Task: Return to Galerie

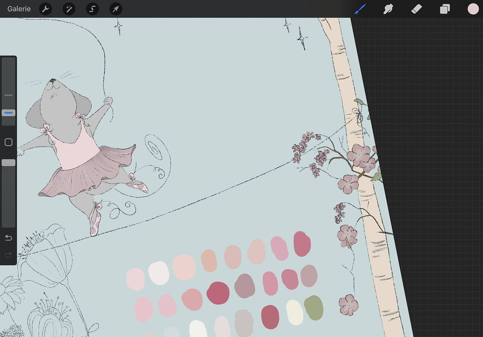Action: 19,9
